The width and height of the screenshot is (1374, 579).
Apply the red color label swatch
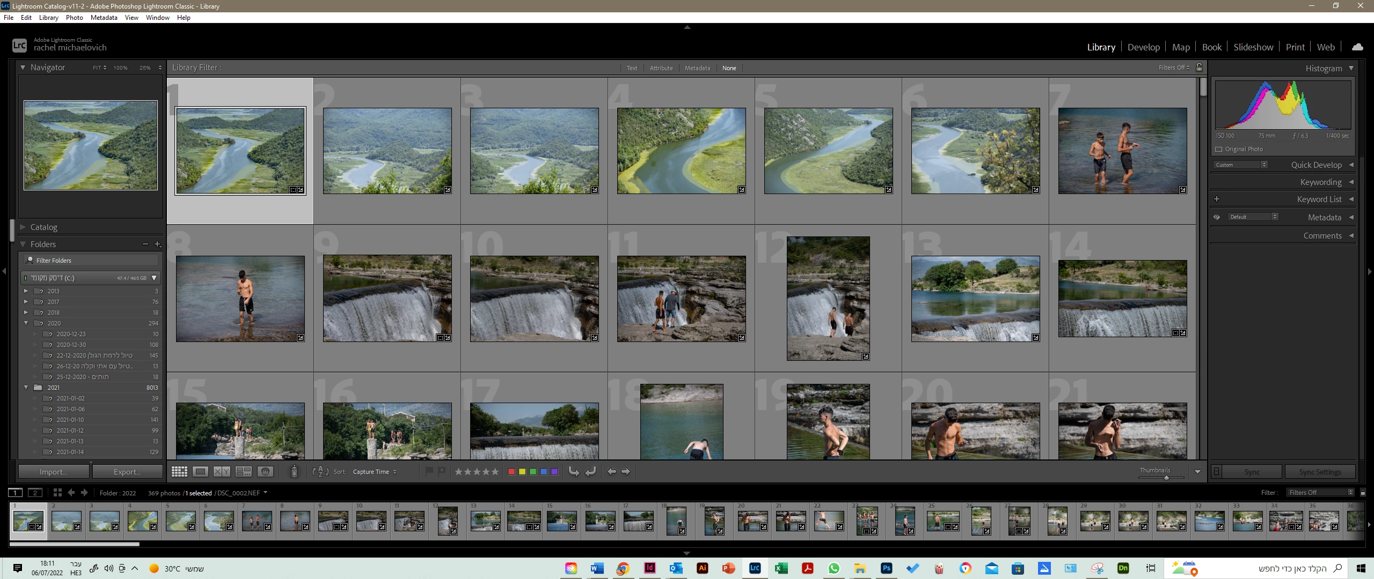tap(511, 472)
